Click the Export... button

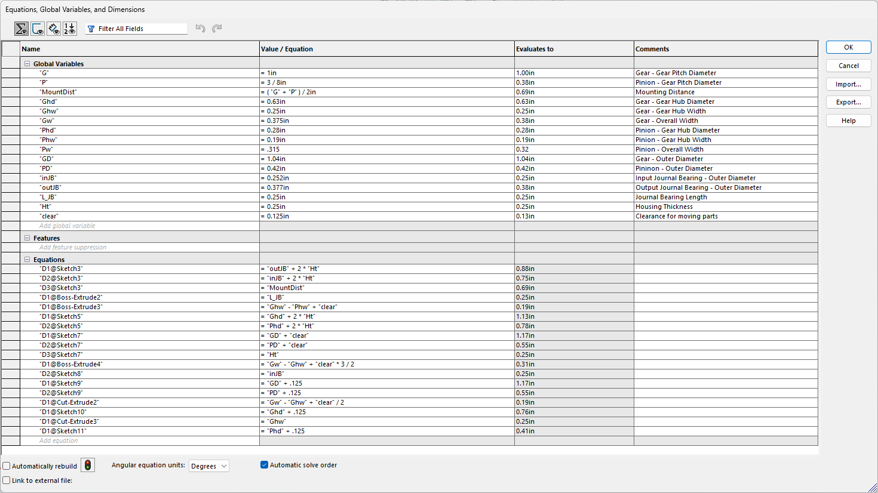[x=848, y=102]
